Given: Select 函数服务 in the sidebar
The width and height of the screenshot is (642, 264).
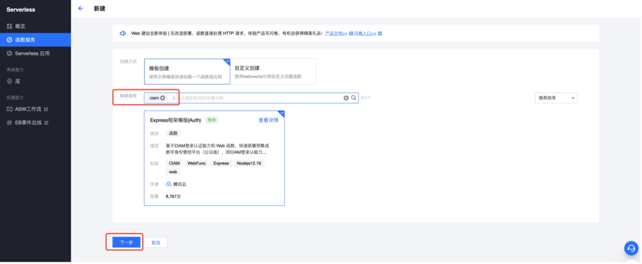Looking at the screenshot, I should [x=35, y=40].
